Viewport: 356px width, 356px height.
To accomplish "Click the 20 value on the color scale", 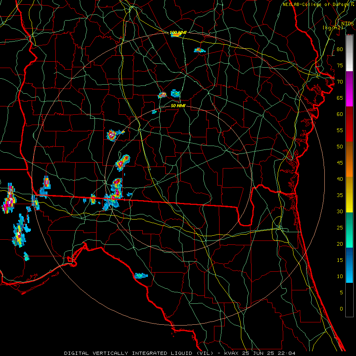I will tap(340, 244).
